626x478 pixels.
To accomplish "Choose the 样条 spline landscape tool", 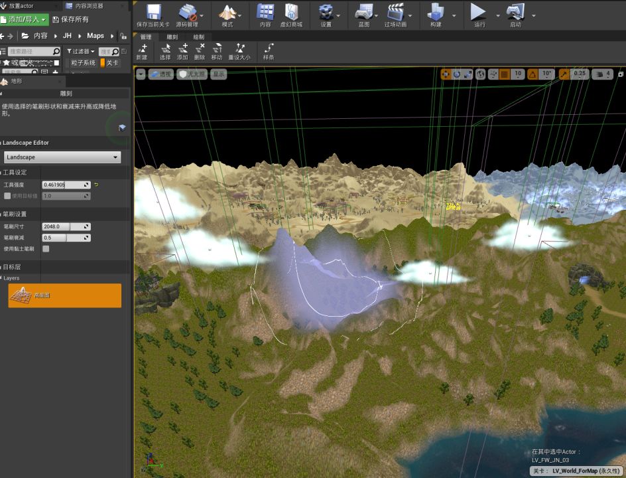I will 269,51.
